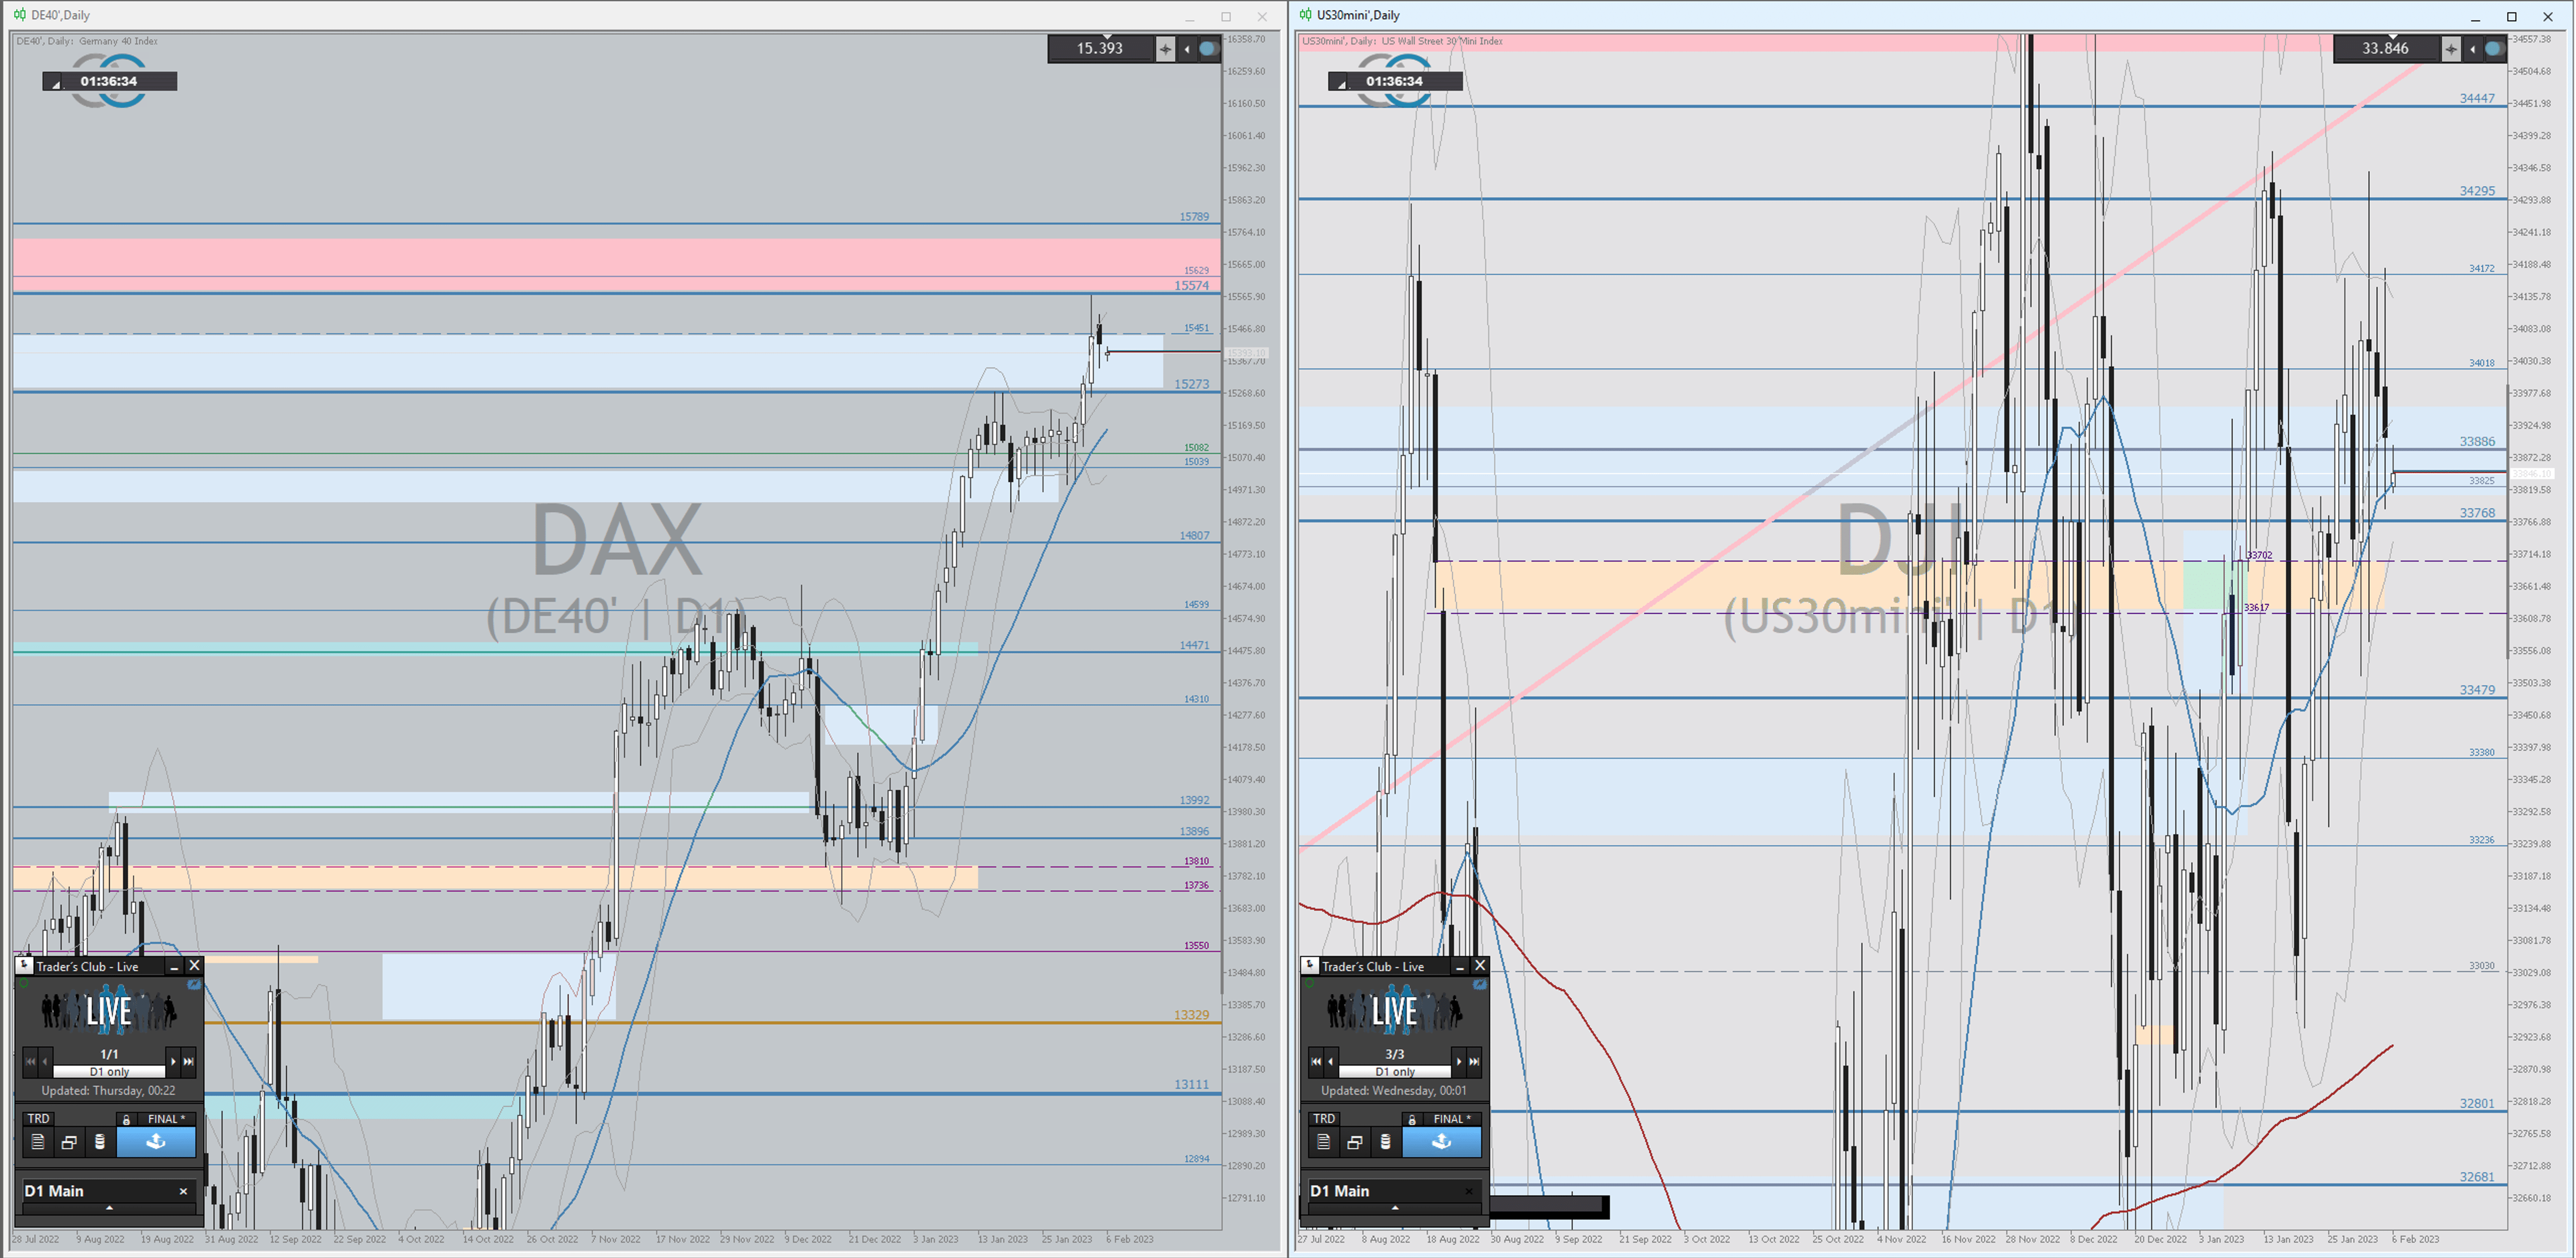Toggle the blue switch in US30mini price box
The width and height of the screenshot is (2576, 1258).
(x=2495, y=48)
